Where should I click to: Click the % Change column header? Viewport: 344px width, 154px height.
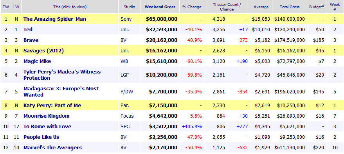pos(192,7)
